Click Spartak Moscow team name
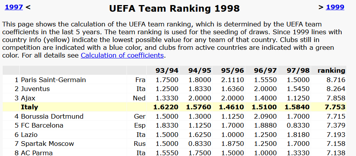 (47, 144)
